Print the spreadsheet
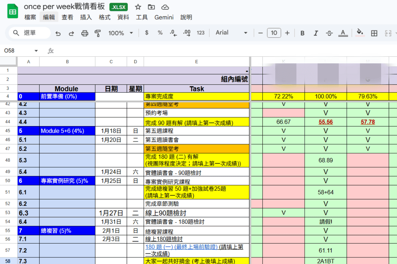397x264 pixels. coord(85,33)
